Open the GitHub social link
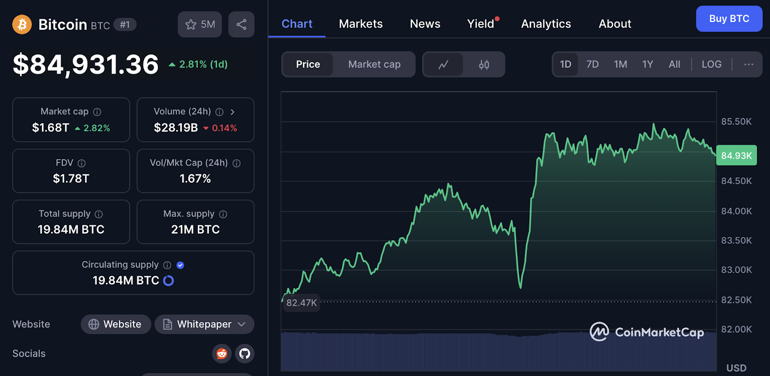Viewport: 770px width, 376px height. [244, 354]
